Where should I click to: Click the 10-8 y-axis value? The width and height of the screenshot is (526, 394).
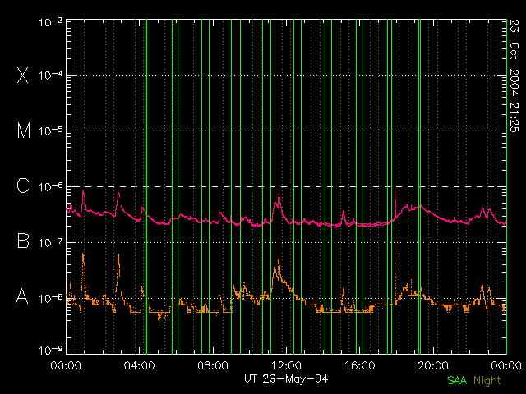coord(51,298)
